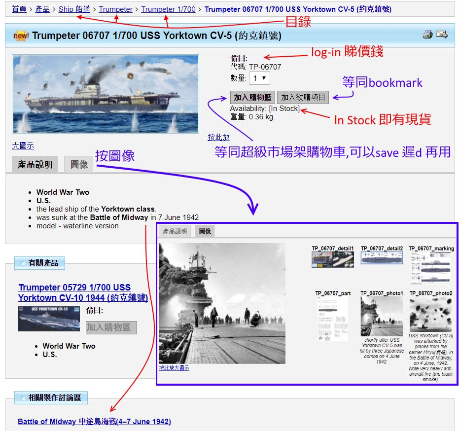
Task: Open TP_06707_part thumbnail
Action: [333, 319]
